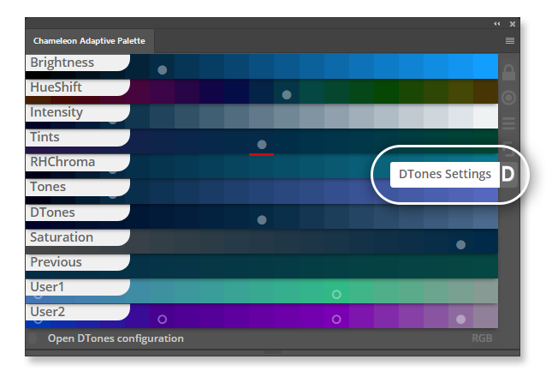Collapse panel with double-arrow icon
Image resolution: width=546 pixels, height=389 pixels.
coord(497,24)
